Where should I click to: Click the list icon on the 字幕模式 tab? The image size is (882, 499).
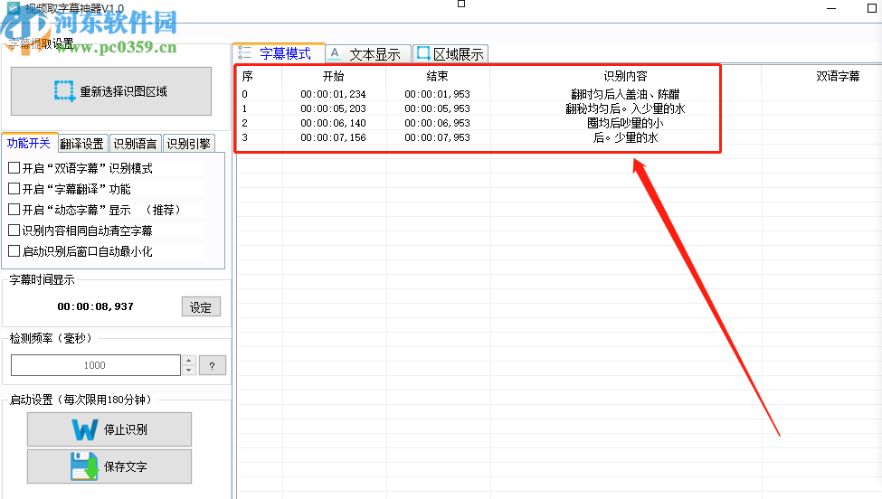pyautogui.click(x=244, y=53)
